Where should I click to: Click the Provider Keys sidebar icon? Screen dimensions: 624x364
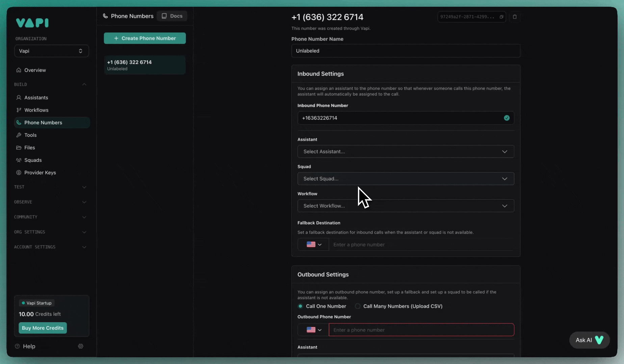tap(19, 173)
